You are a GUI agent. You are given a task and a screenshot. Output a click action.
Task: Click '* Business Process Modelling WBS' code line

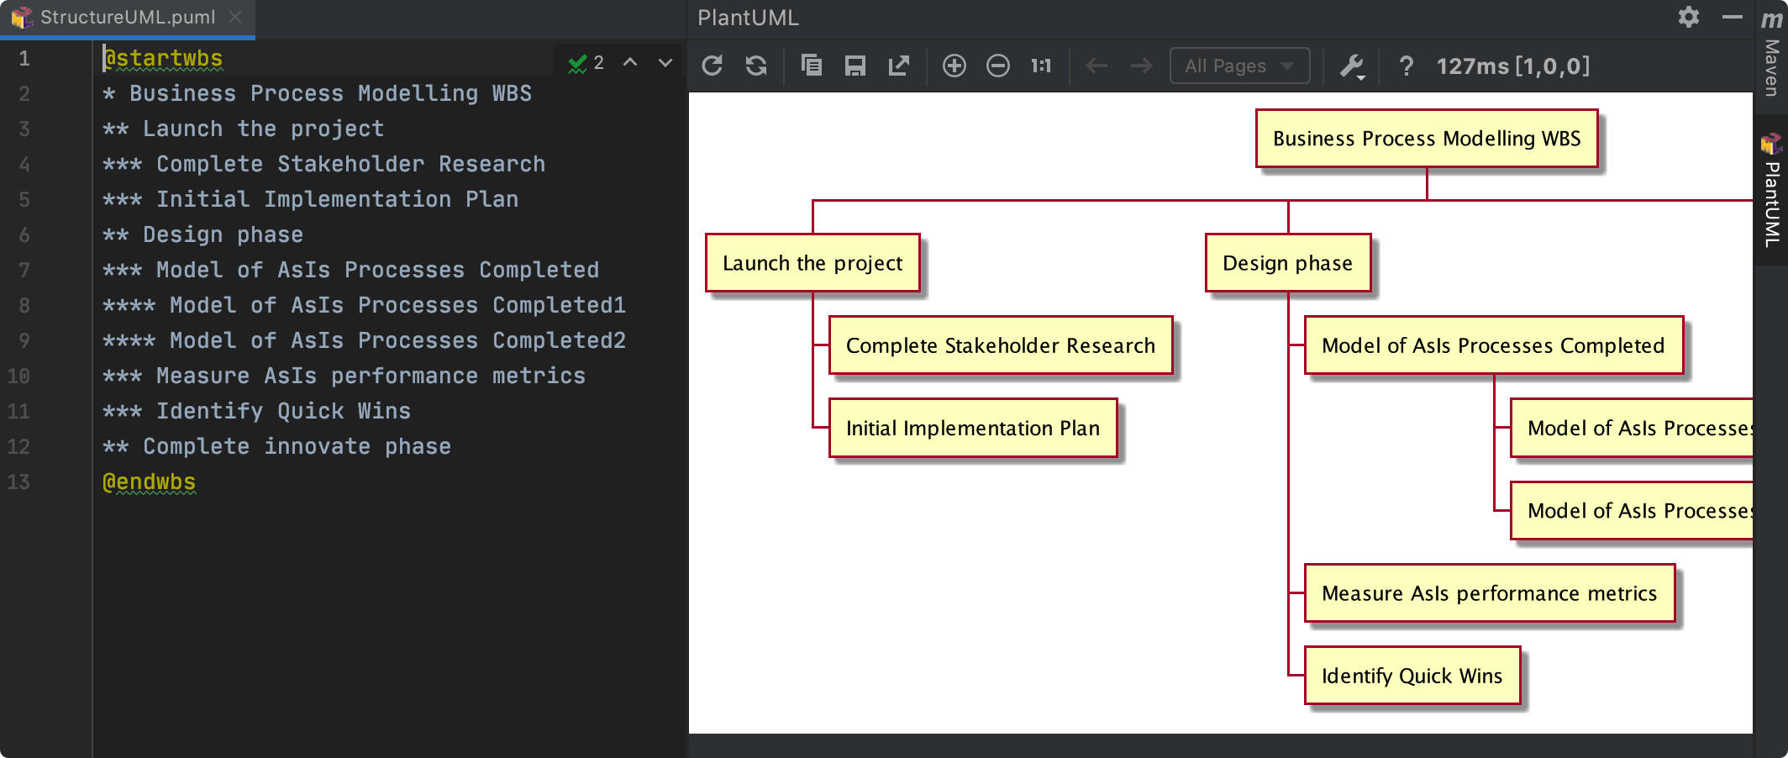pos(317,93)
